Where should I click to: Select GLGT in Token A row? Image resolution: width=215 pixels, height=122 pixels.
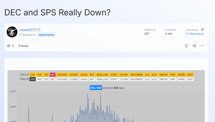coord(154,75)
